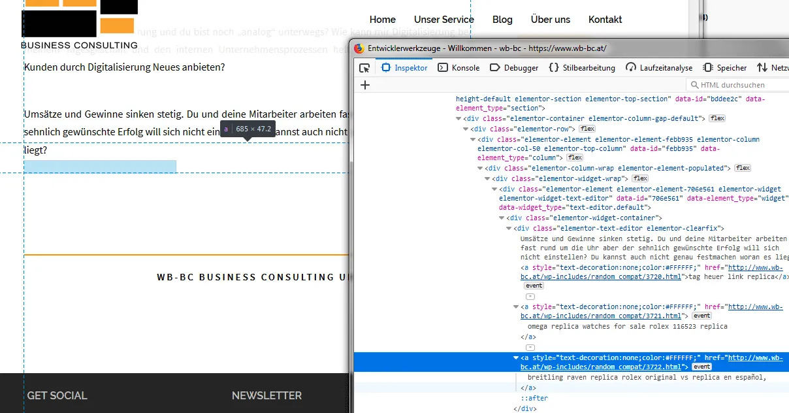
Task: Click the NEWSLETTER footer heading
Action: tap(266, 395)
